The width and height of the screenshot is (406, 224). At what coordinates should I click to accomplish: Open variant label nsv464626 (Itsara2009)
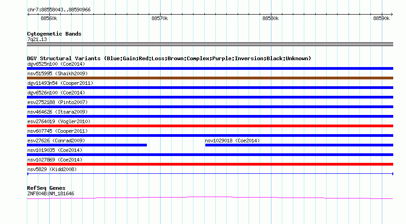pos(57,112)
